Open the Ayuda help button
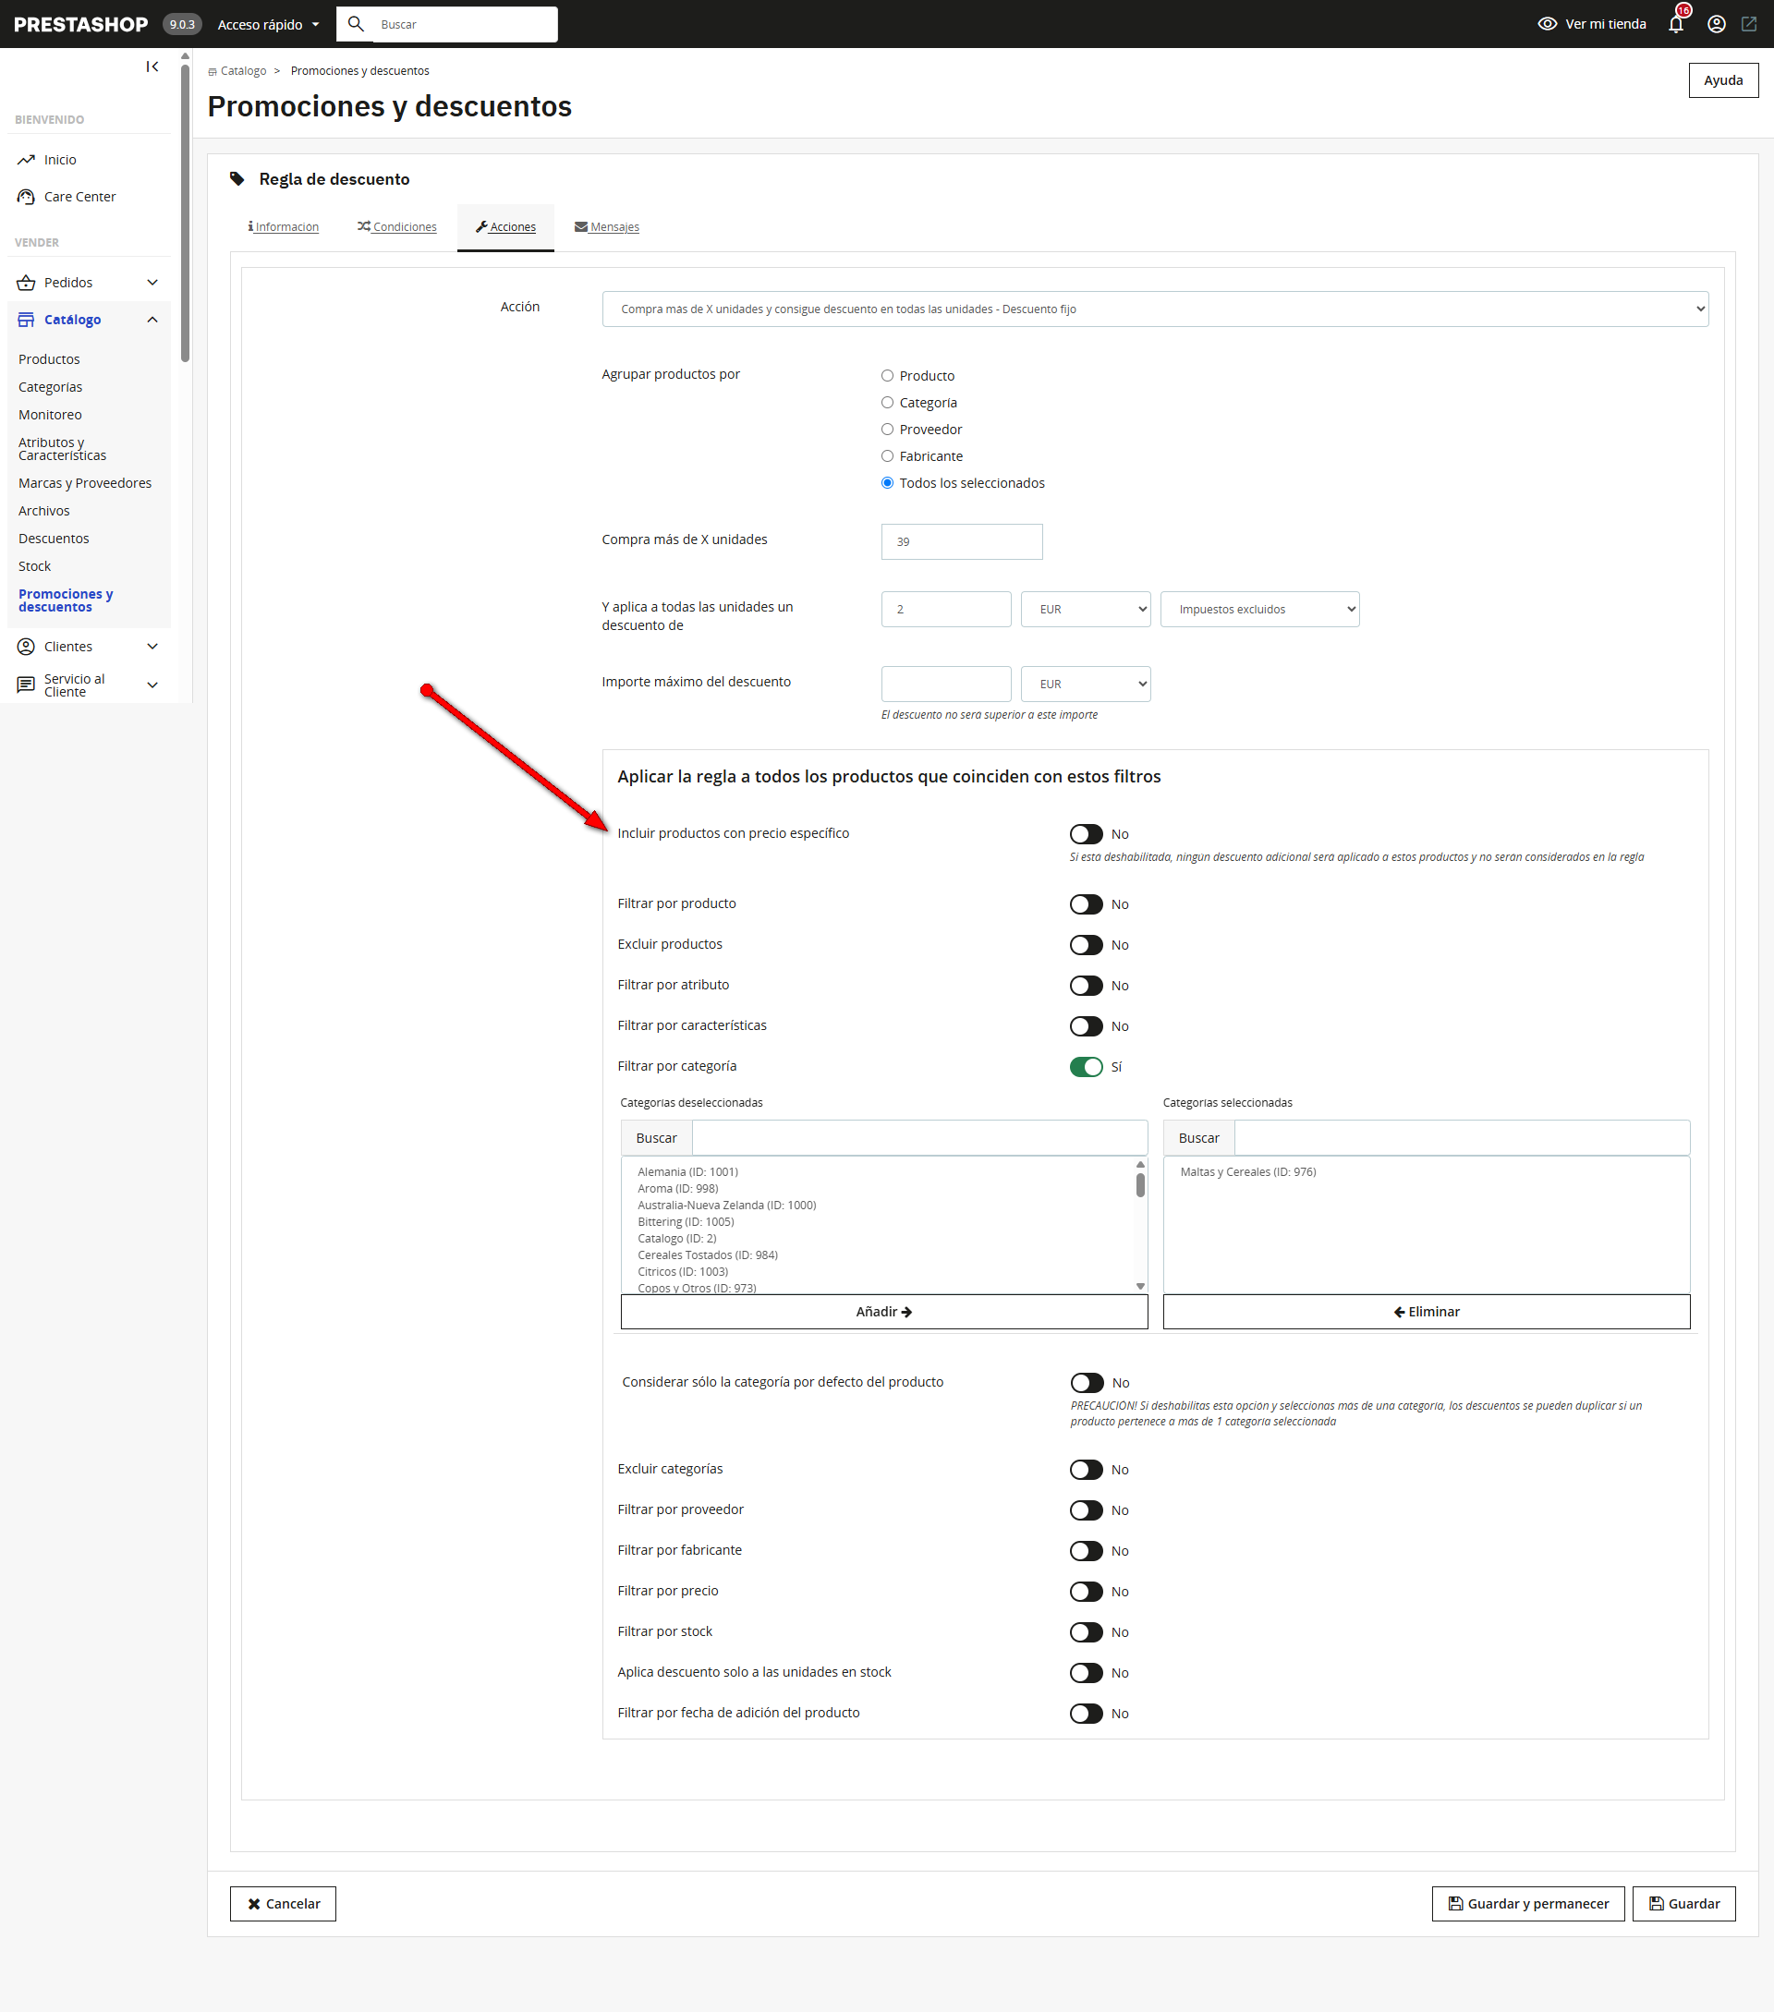Screen dimensions: 1774x2012 coord(1723,80)
